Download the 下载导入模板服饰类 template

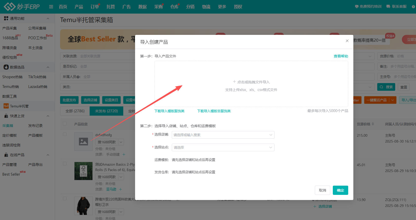pyautogui.click(x=169, y=111)
